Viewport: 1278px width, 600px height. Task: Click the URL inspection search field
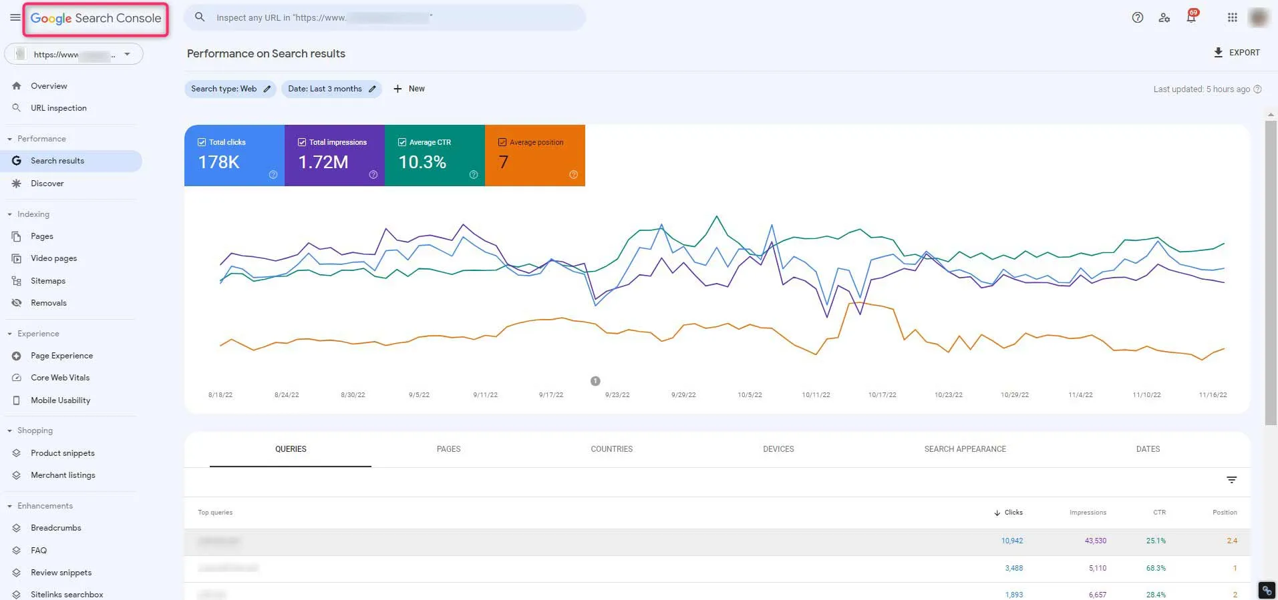[385, 18]
